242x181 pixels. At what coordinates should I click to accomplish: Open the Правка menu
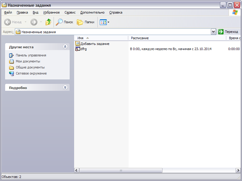pyautogui.click(x=22, y=12)
